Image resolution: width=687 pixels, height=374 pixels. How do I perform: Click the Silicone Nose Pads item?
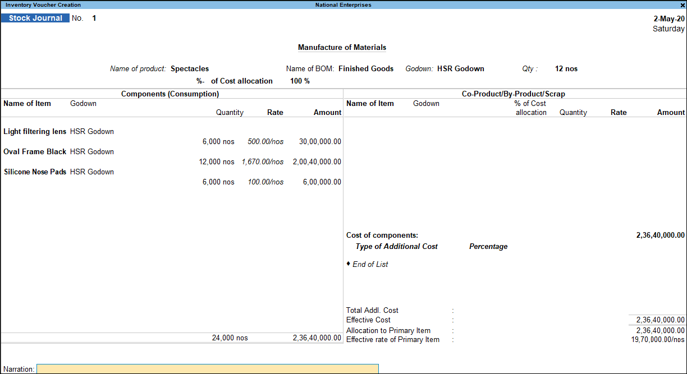35,172
